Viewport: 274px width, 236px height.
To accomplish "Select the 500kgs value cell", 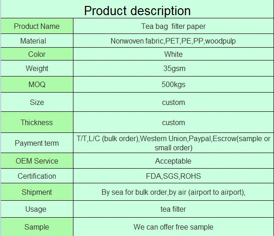I will coord(173,84).
